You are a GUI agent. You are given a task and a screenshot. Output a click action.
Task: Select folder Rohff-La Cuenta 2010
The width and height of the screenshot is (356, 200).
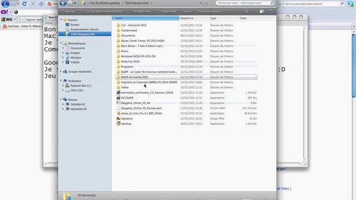186,77
